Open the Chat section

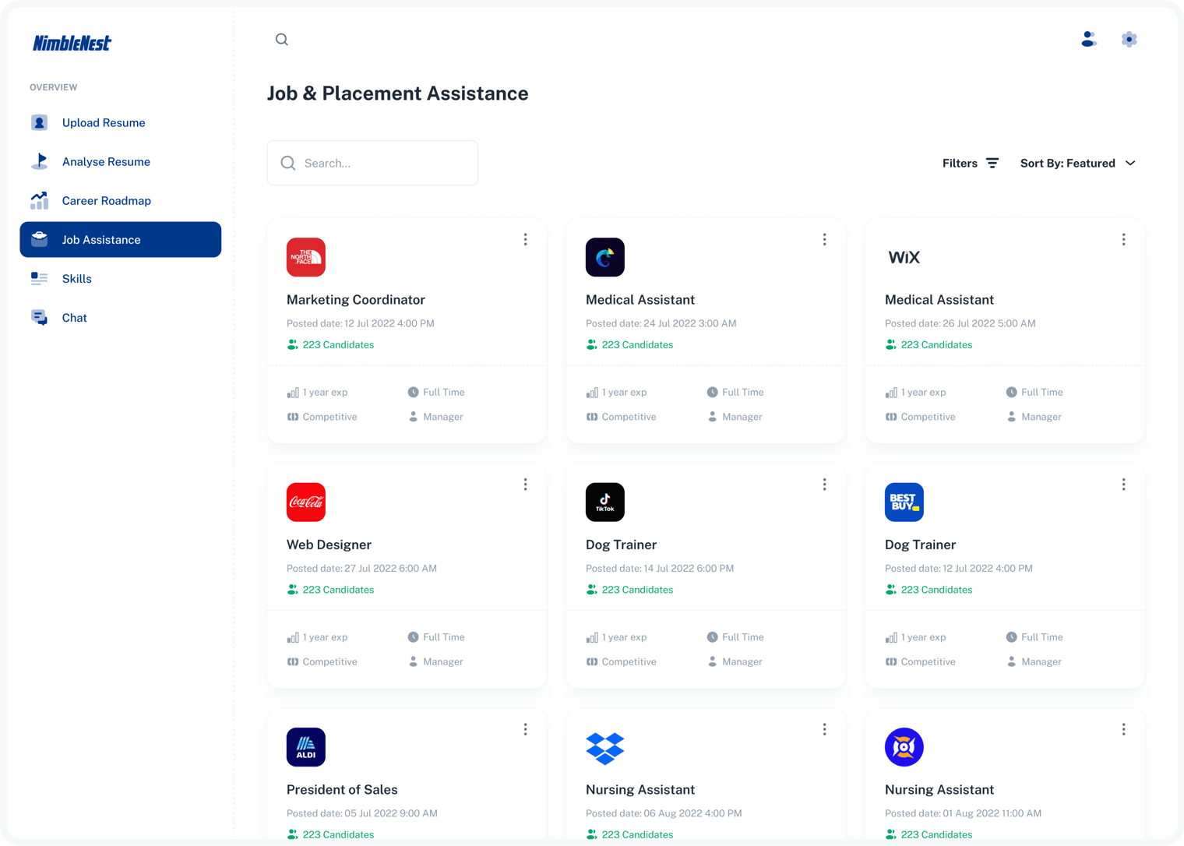tap(121, 317)
